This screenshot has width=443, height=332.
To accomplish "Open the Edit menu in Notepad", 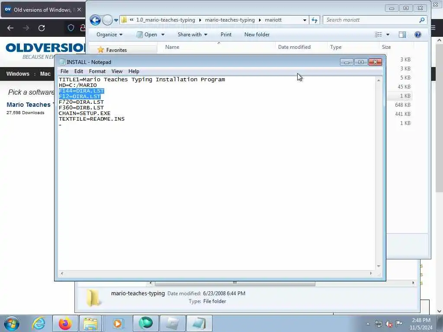I will coord(79,71).
